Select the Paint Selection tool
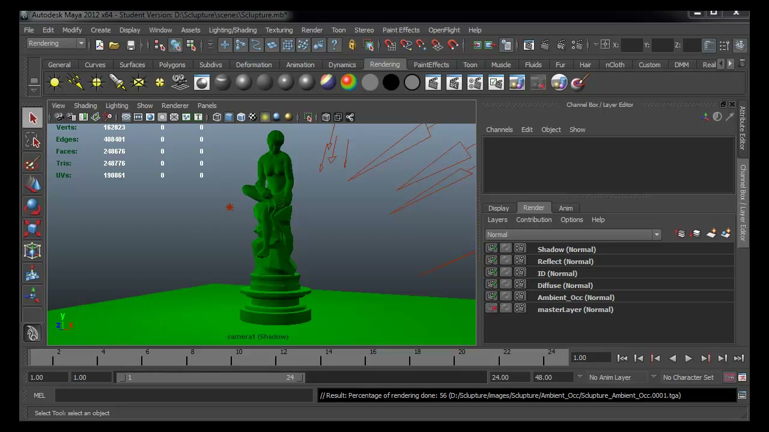 [x=33, y=163]
